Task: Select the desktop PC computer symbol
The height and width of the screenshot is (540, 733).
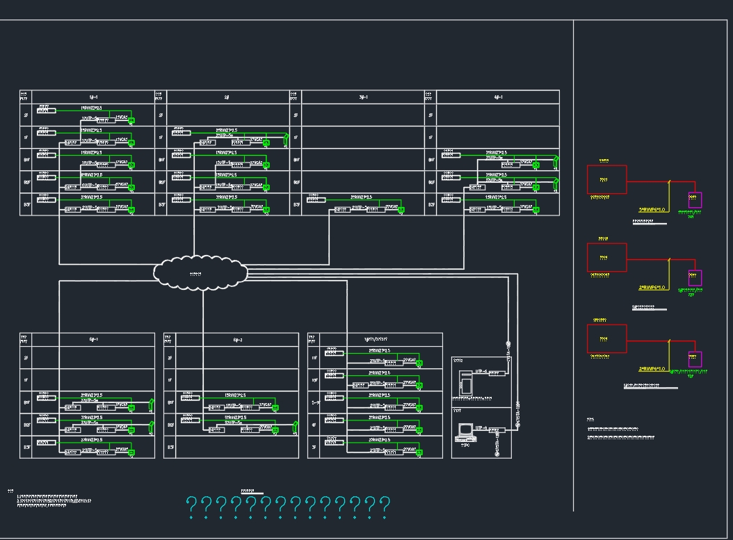Action: pyautogui.click(x=466, y=432)
